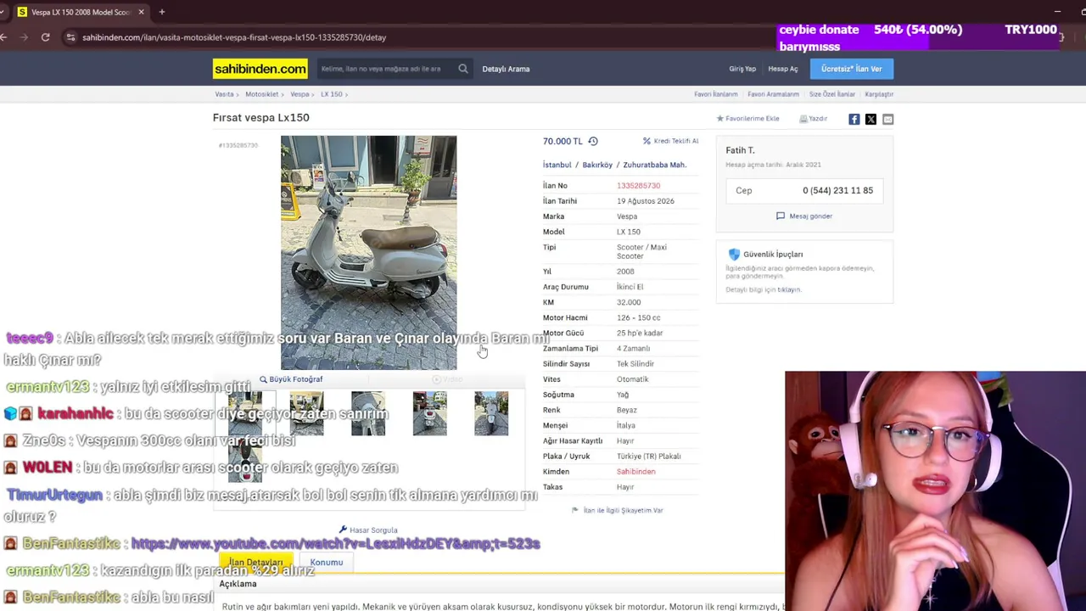Viewport: 1086px width, 611px height.
Task: Open Motosiklet breadcrumb category
Action: pyautogui.click(x=262, y=94)
